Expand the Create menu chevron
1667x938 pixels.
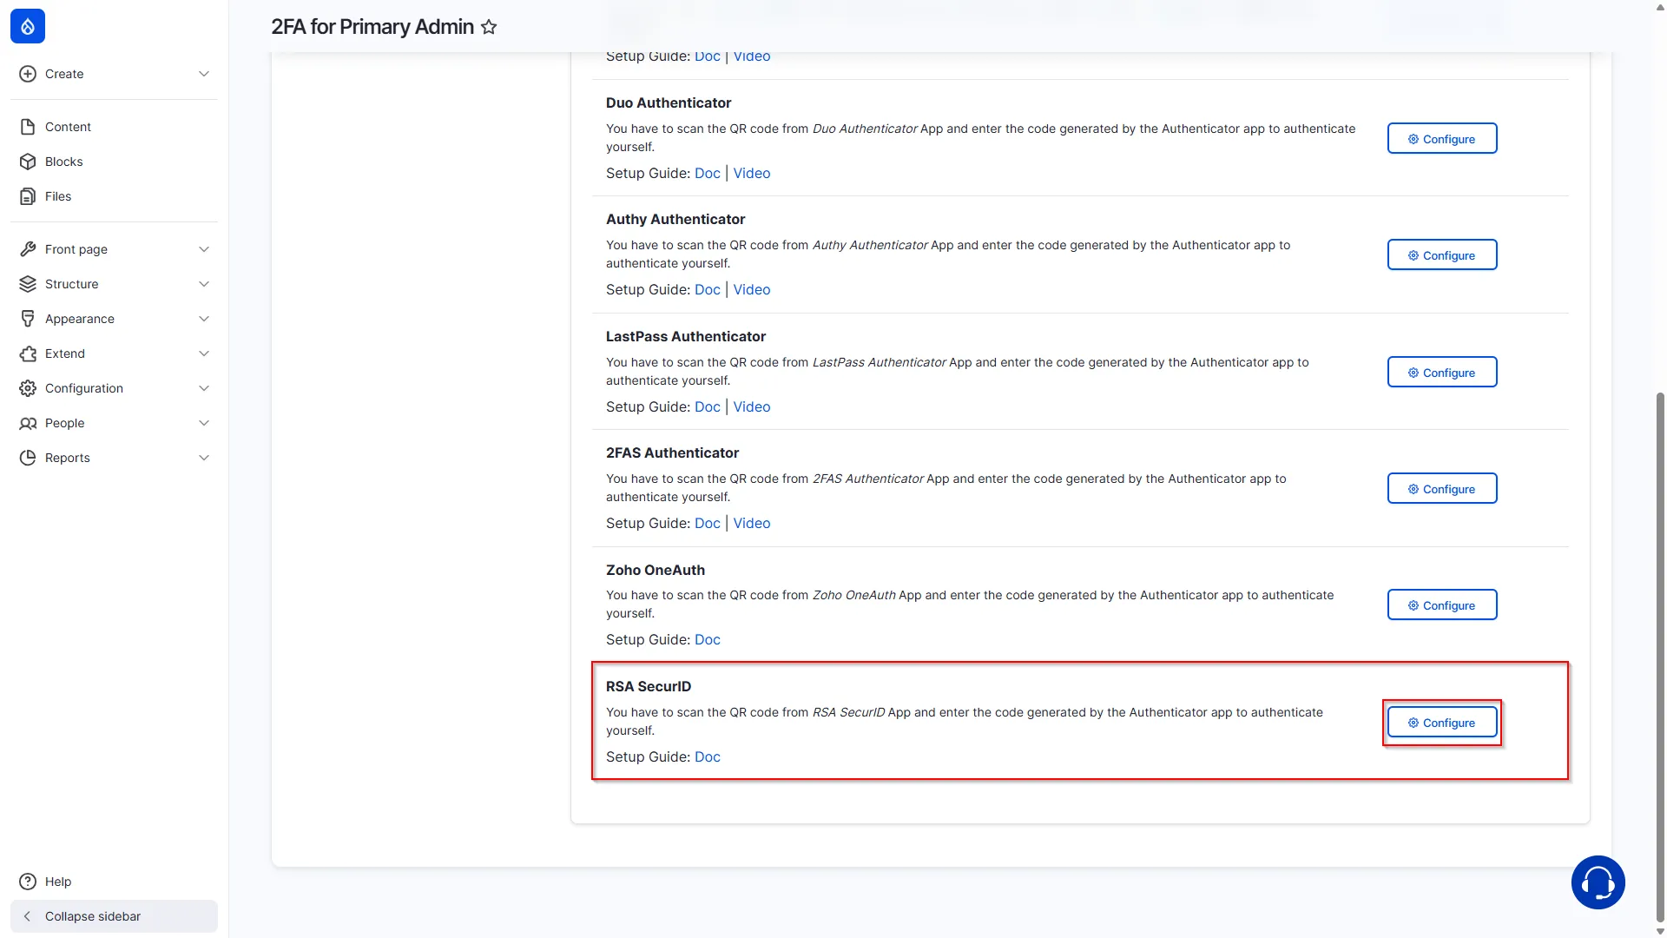(x=204, y=74)
